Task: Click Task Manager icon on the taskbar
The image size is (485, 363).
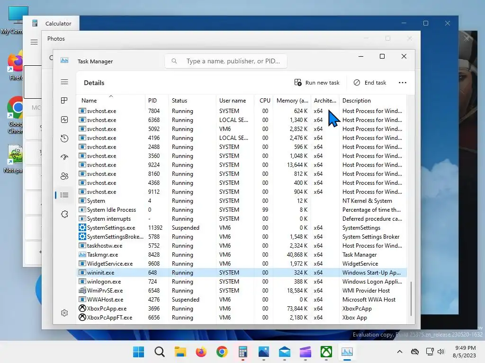Action: (347, 352)
